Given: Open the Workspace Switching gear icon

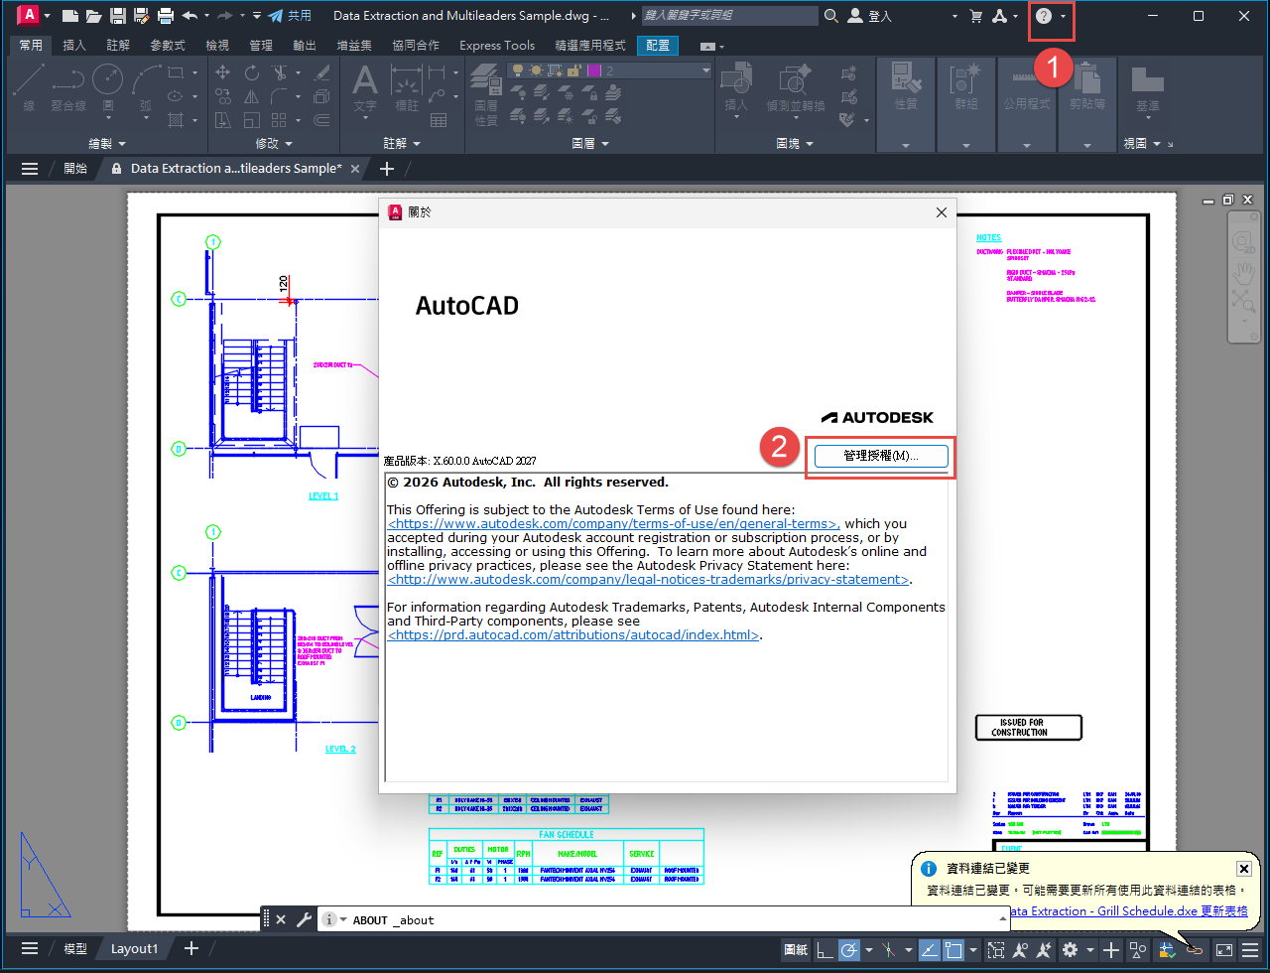Looking at the screenshot, I should [1070, 950].
